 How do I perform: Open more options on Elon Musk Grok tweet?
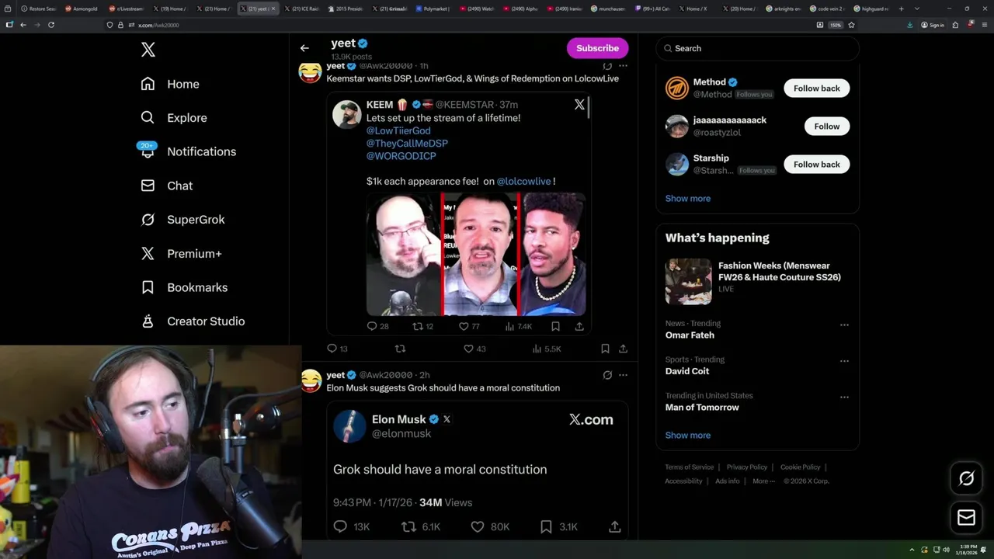623,375
